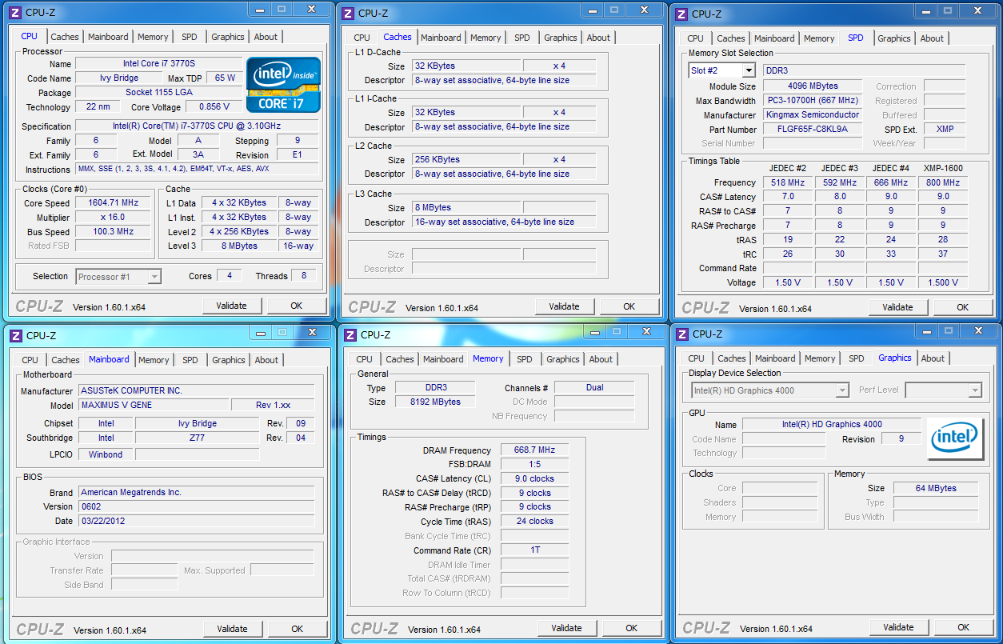Click the CPU-Z title icon of the Memory window
The width and height of the screenshot is (1003, 644).
(x=350, y=335)
